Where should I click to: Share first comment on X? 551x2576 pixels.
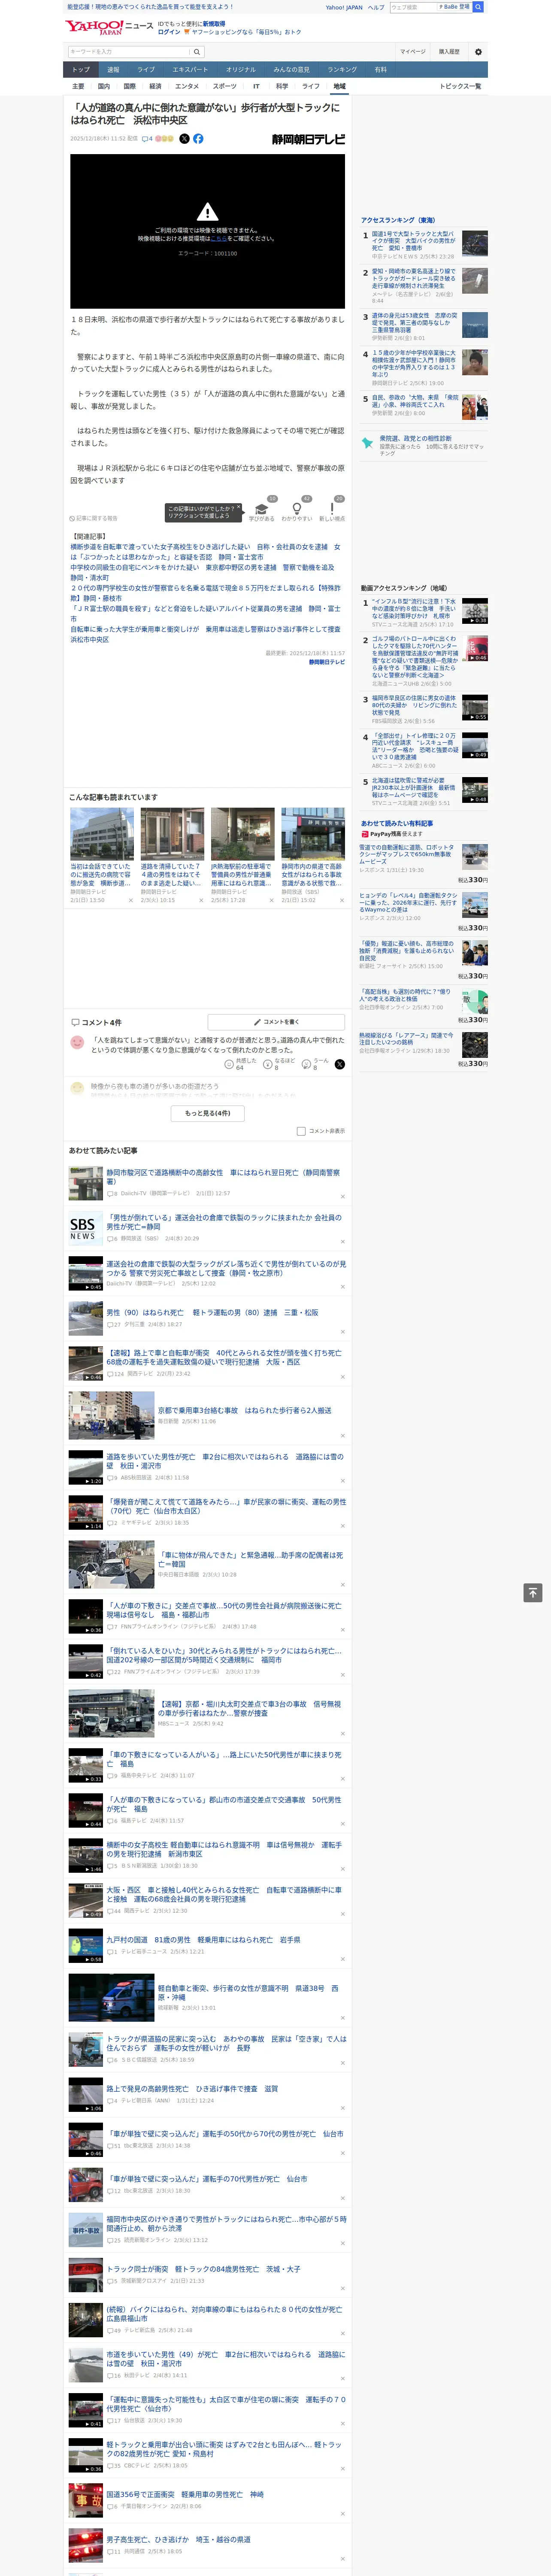click(x=339, y=1064)
